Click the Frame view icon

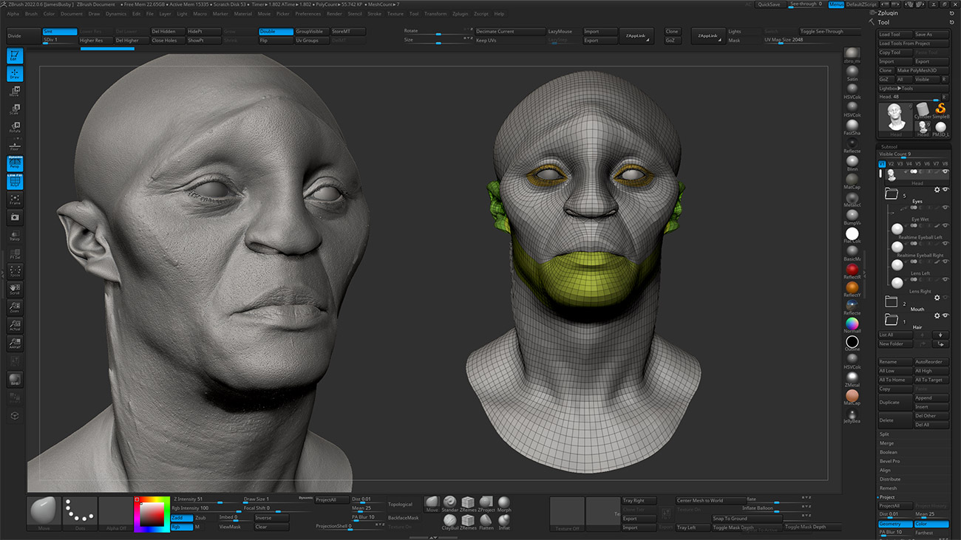click(15, 199)
